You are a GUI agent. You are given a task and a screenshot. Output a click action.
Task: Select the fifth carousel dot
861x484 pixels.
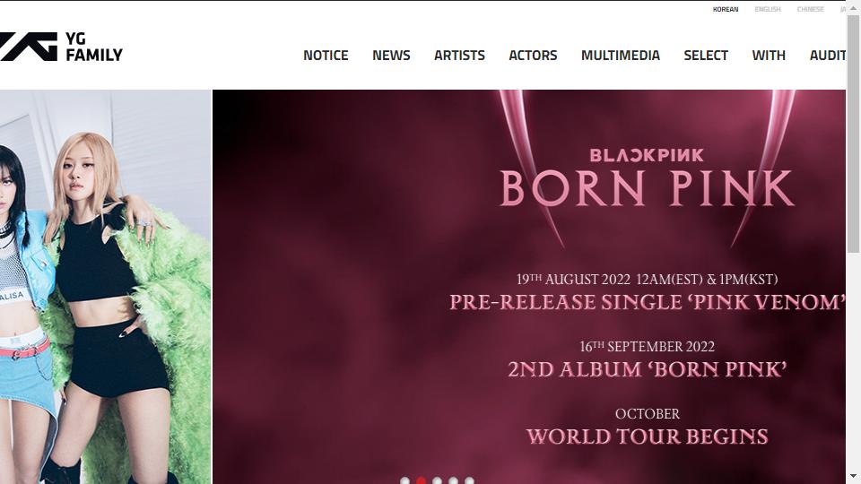(469, 480)
